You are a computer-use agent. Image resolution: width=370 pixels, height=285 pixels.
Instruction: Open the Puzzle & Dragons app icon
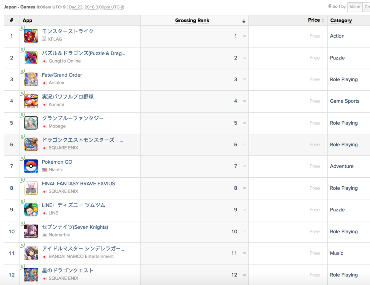point(31,57)
